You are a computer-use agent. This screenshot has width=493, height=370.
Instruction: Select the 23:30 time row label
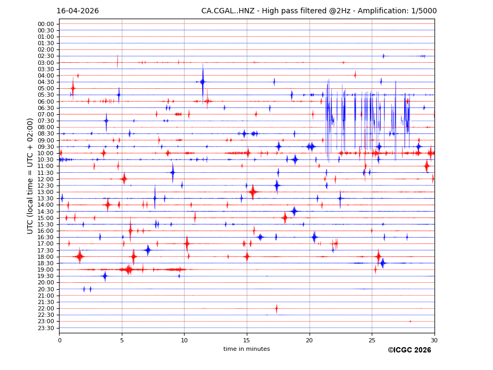[x=46, y=328]
